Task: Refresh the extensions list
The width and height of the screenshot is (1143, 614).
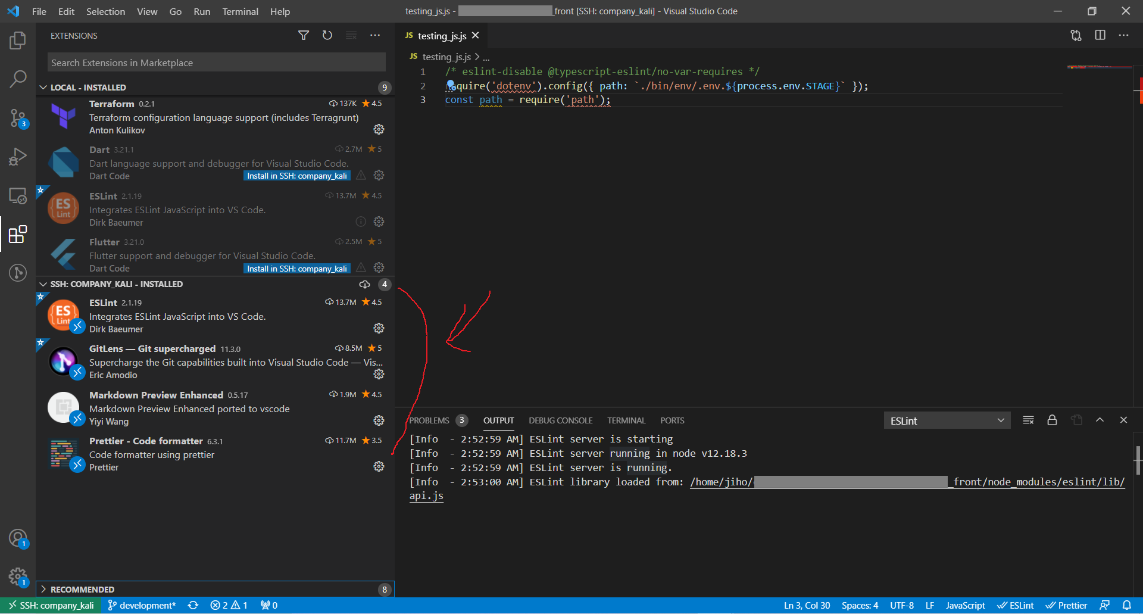Action: 327,35
